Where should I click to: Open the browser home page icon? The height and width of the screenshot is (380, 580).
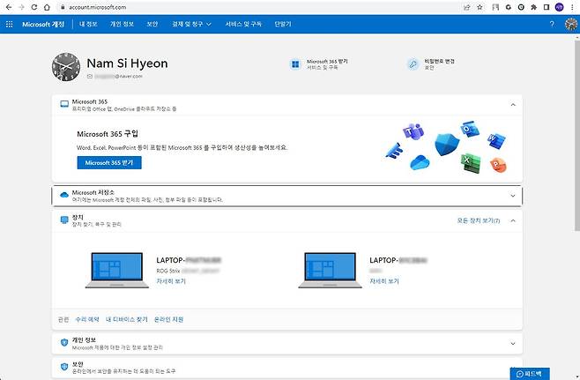[x=47, y=7]
